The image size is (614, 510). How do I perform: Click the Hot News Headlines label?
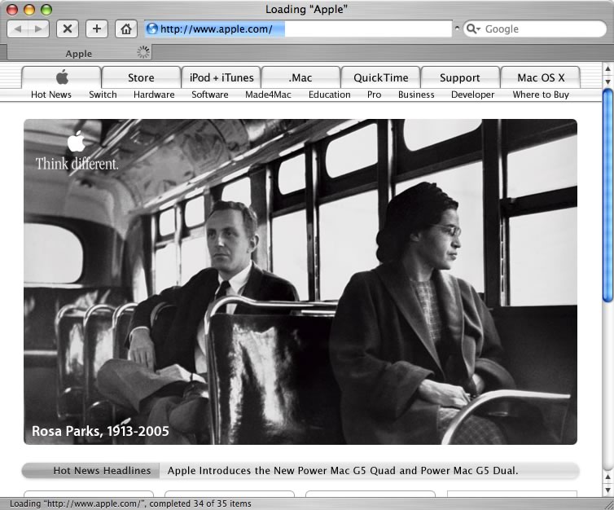(102, 470)
